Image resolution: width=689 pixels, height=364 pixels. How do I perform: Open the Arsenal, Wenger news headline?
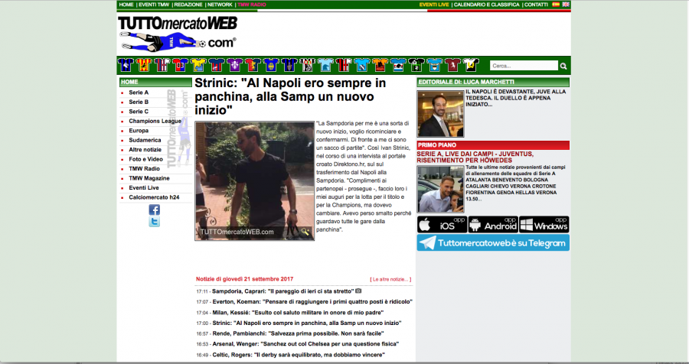click(x=305, y=344)
